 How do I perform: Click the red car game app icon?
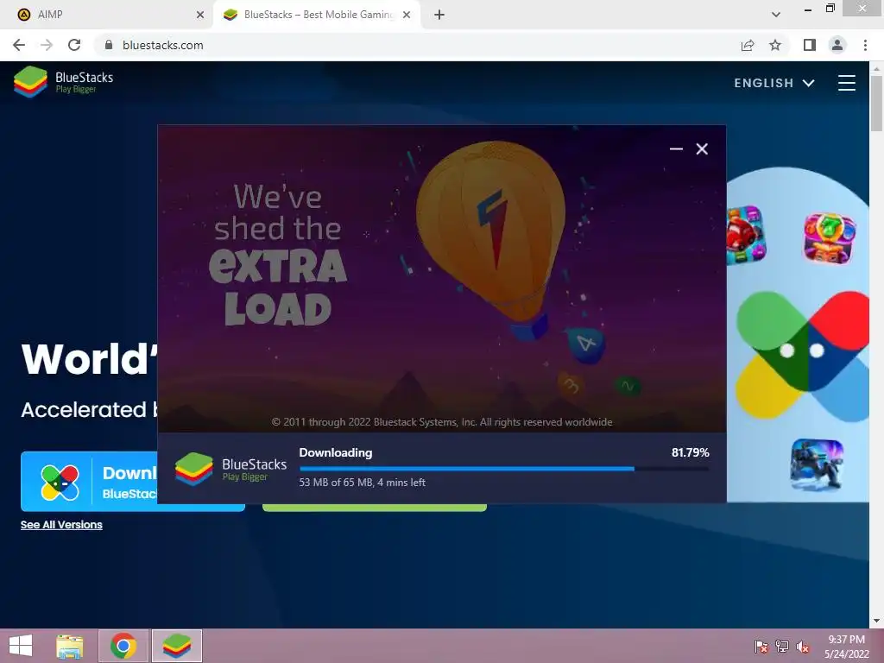click(746, 235)
